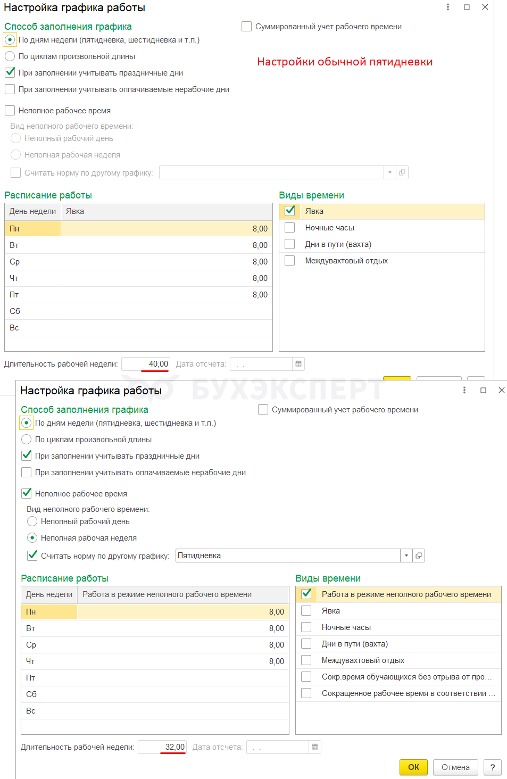
Task: Open kebab menu in the upper dialog title bar
Action: pyautogui.click(x=448, y=7)
